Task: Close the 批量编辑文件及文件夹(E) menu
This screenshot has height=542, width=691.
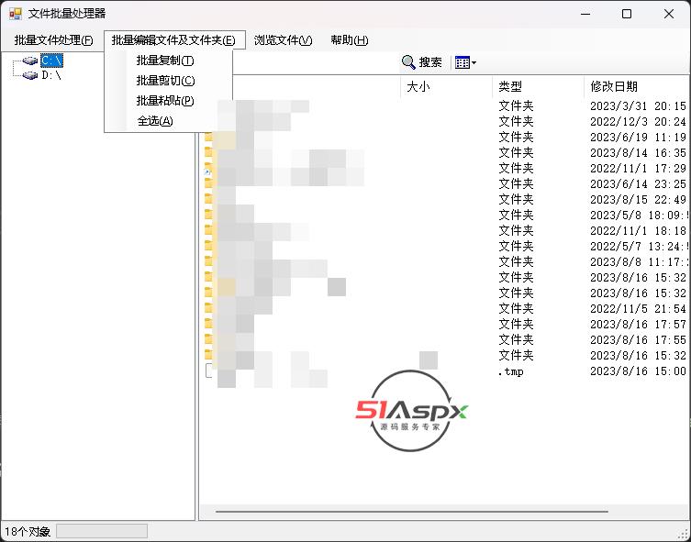Action: [x=174, y=40]
